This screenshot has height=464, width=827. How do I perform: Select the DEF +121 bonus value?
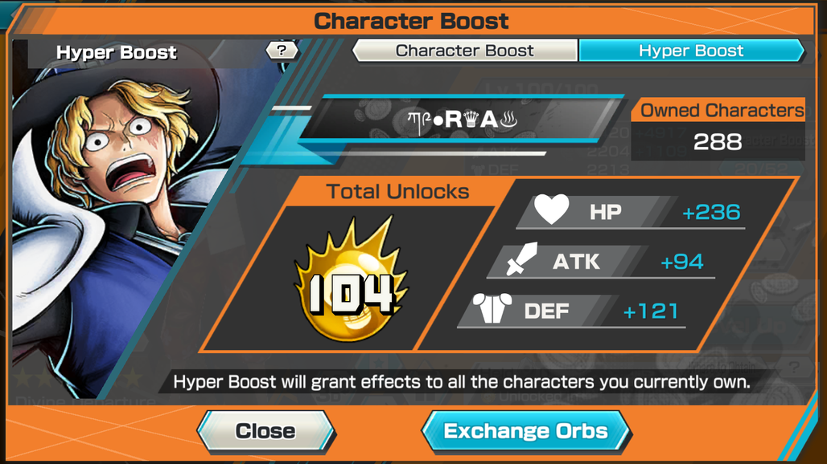tap(650, 311)
